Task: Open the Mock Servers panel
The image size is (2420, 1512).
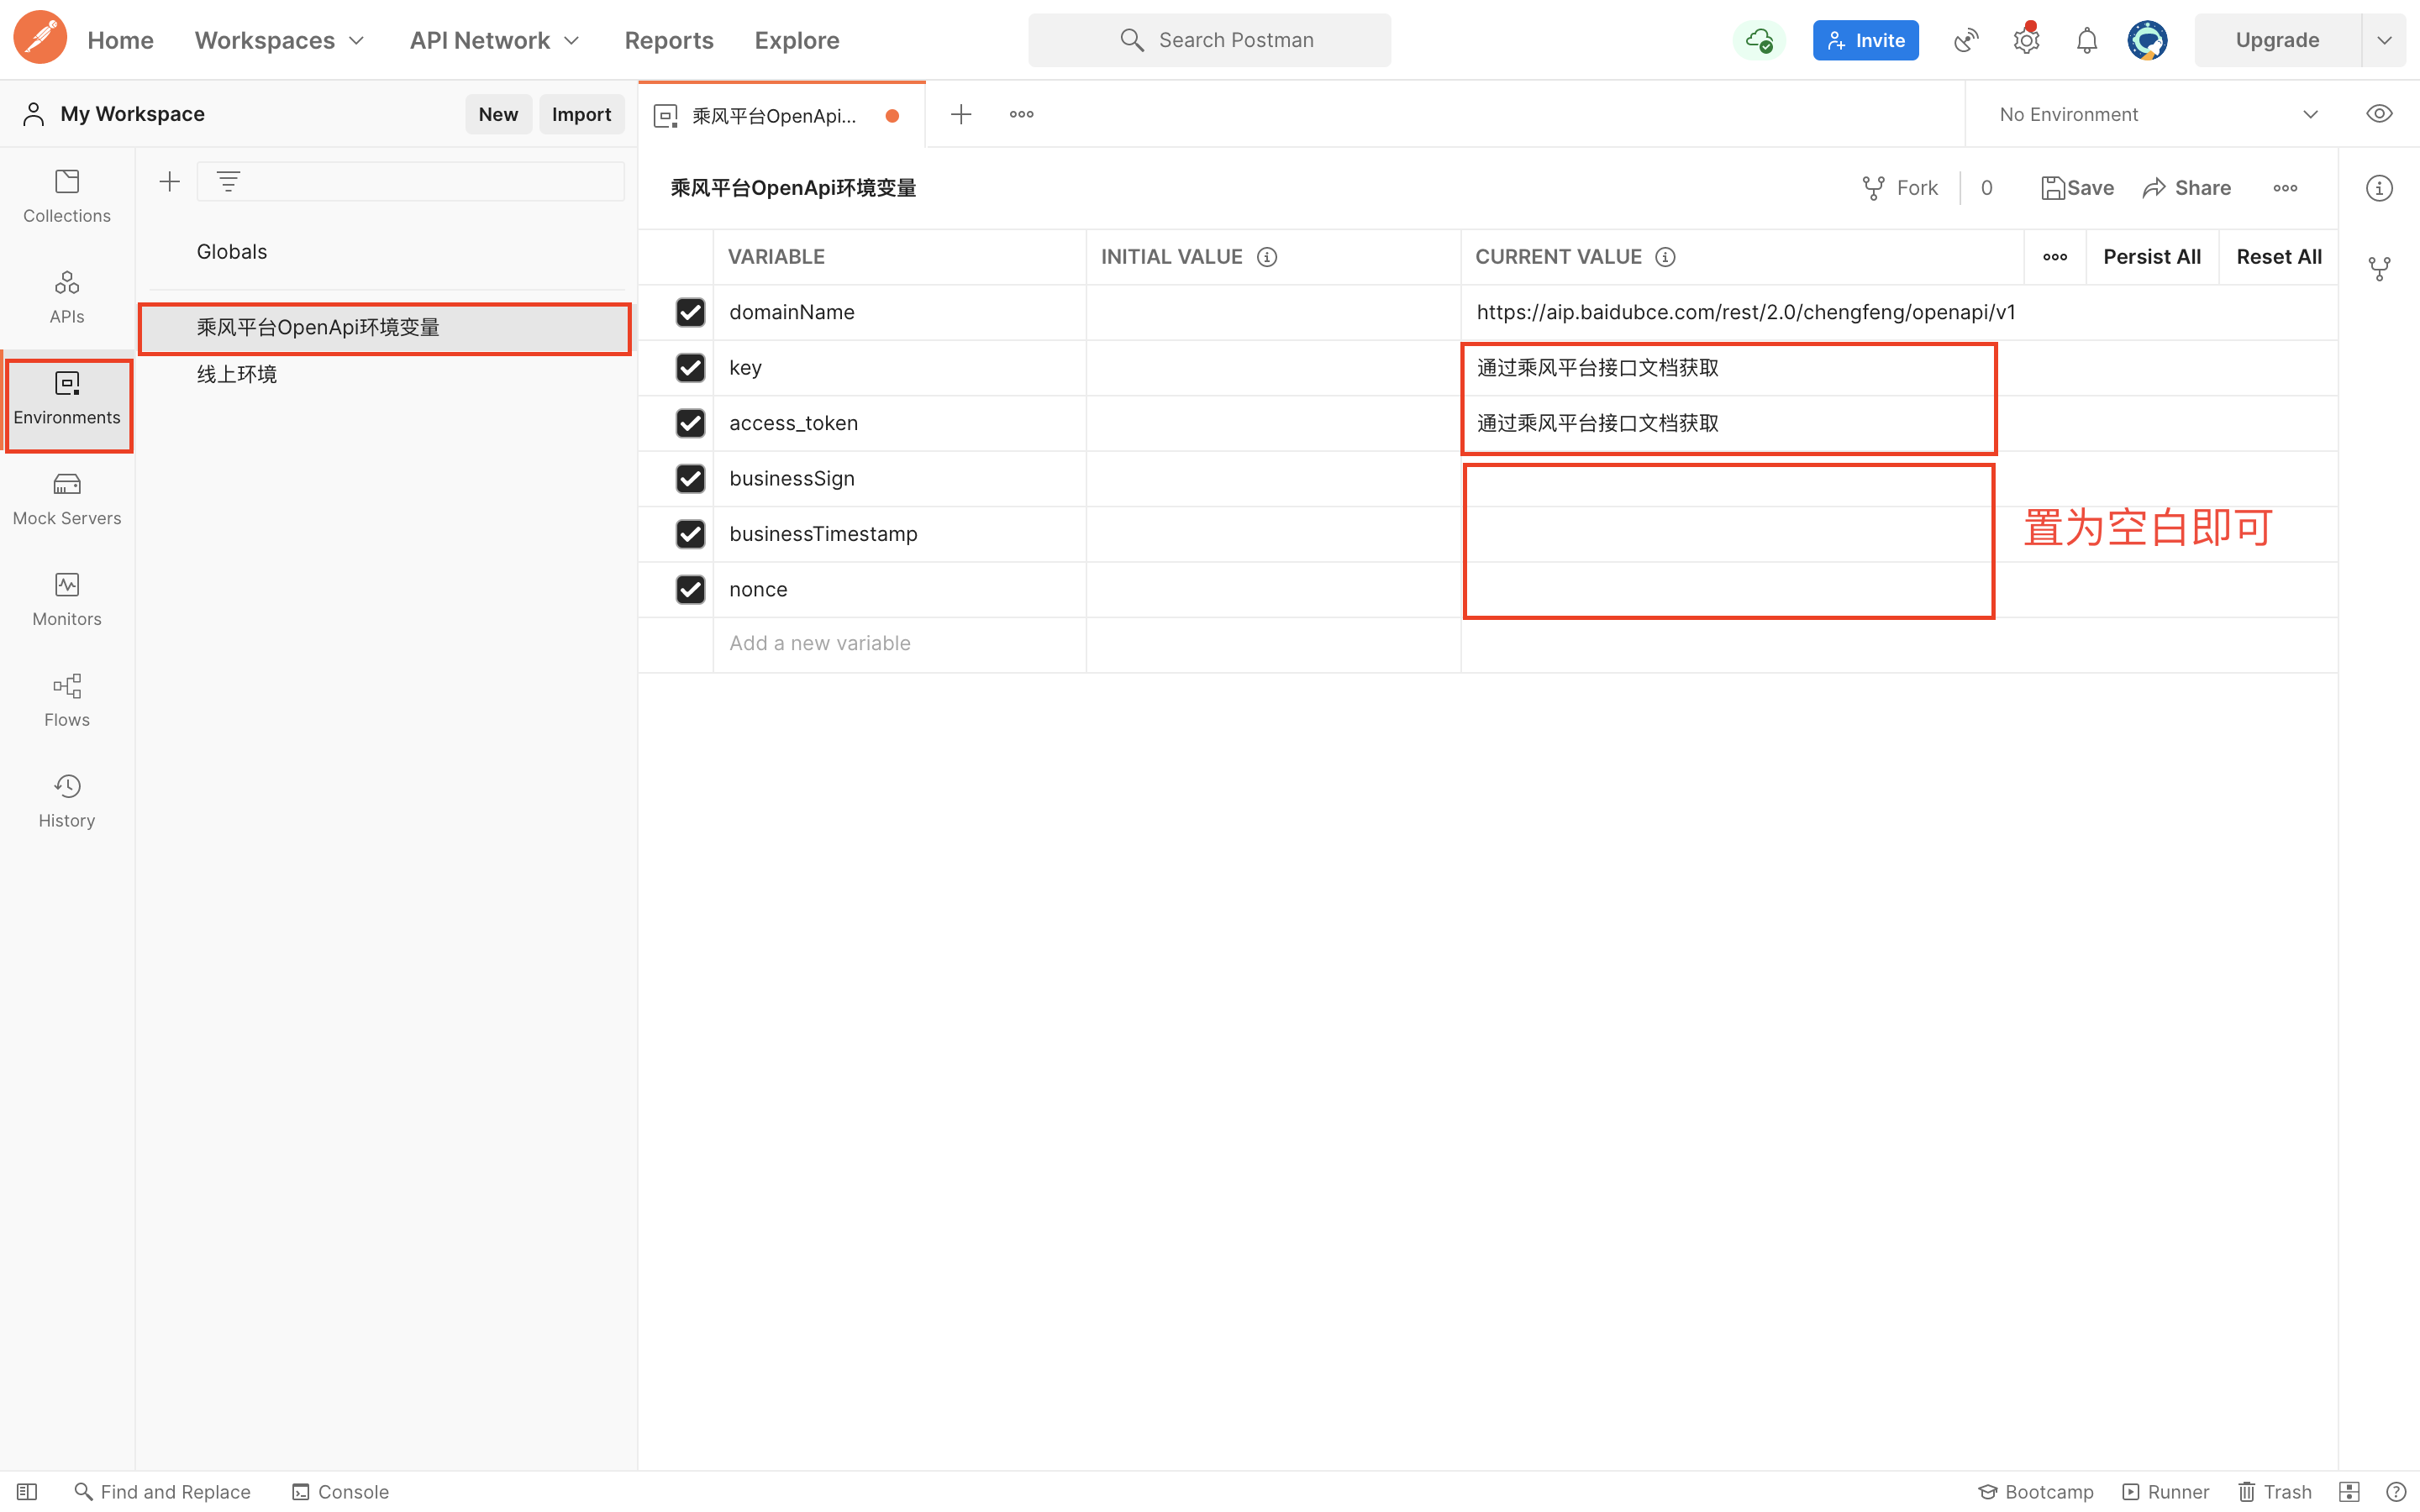Action: coord(67,499)
